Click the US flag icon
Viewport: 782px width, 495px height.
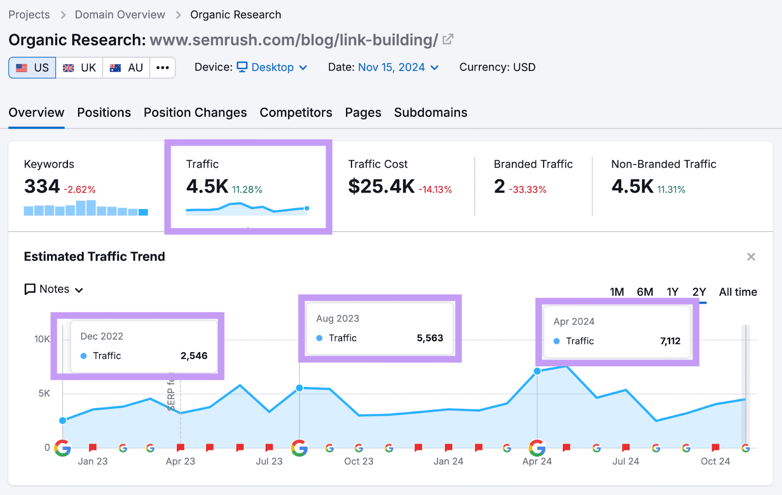coord(22,68)
